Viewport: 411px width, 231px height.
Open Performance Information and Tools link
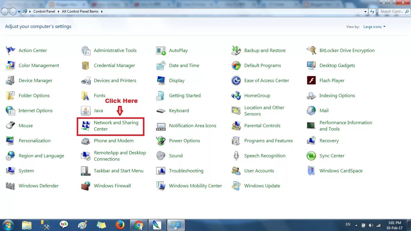(x=346, y=126)
